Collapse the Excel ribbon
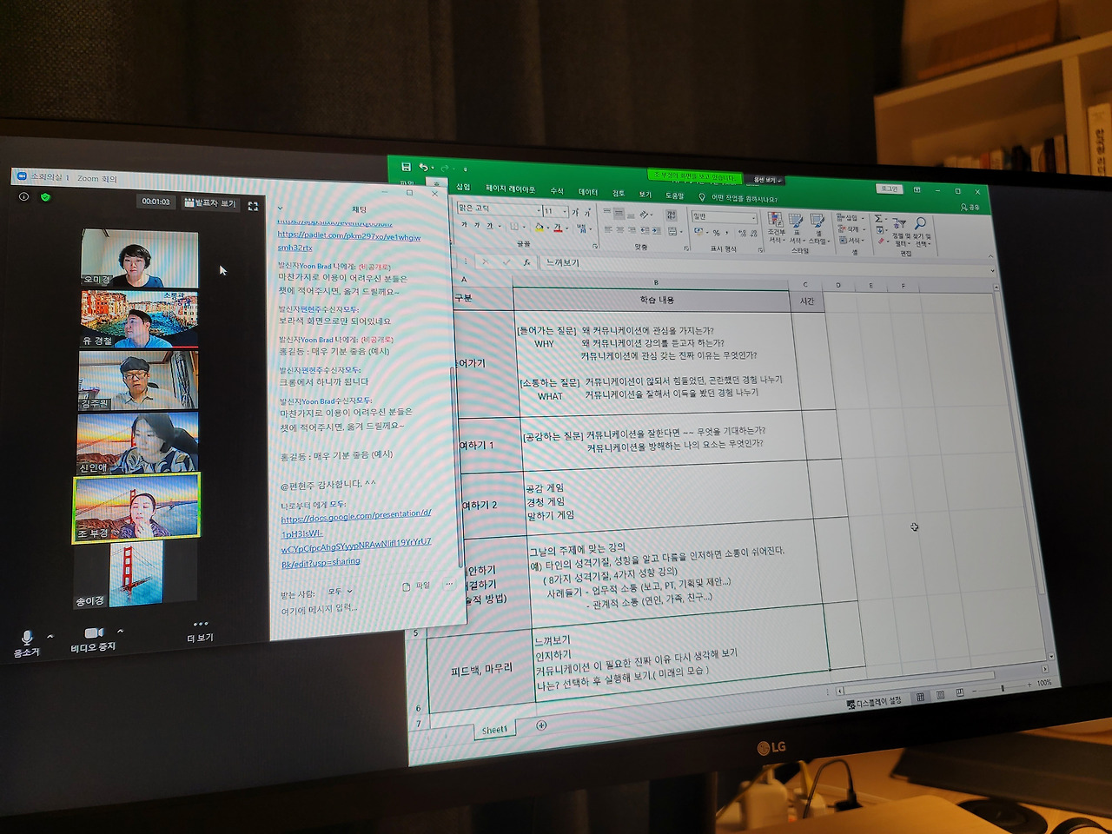The image size is (1112, 834). coord(990,256)
